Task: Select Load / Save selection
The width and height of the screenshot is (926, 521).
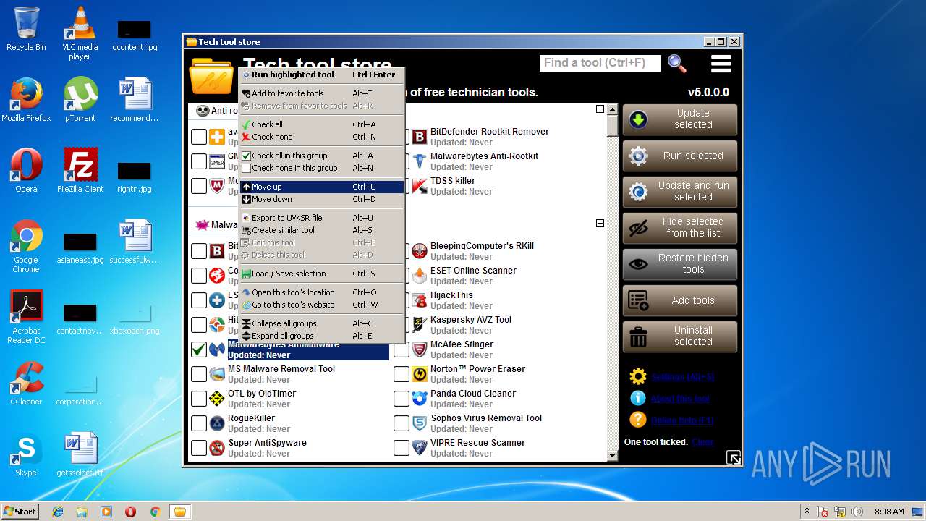Action: pyautogui.click(x=322, y=274)
